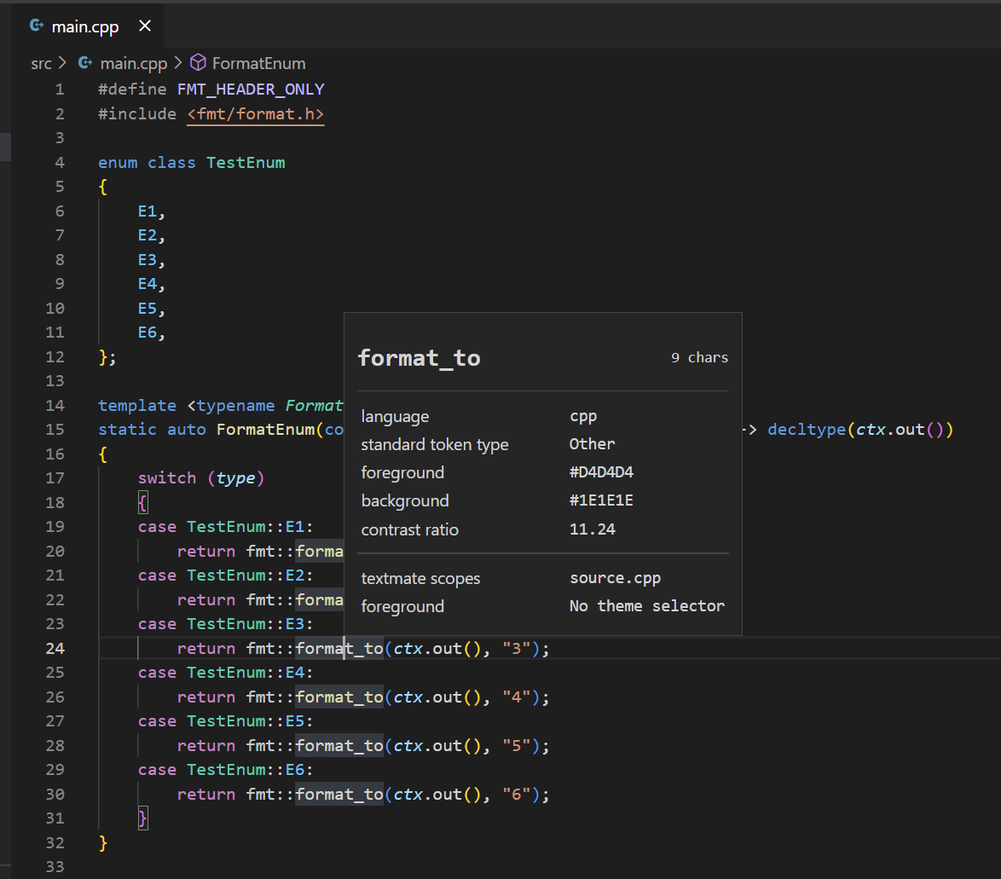Screen dimensions: 1001x879
Task: Click the string "6" on line 30
Action: pyautogui.click(x=517, y=794)
